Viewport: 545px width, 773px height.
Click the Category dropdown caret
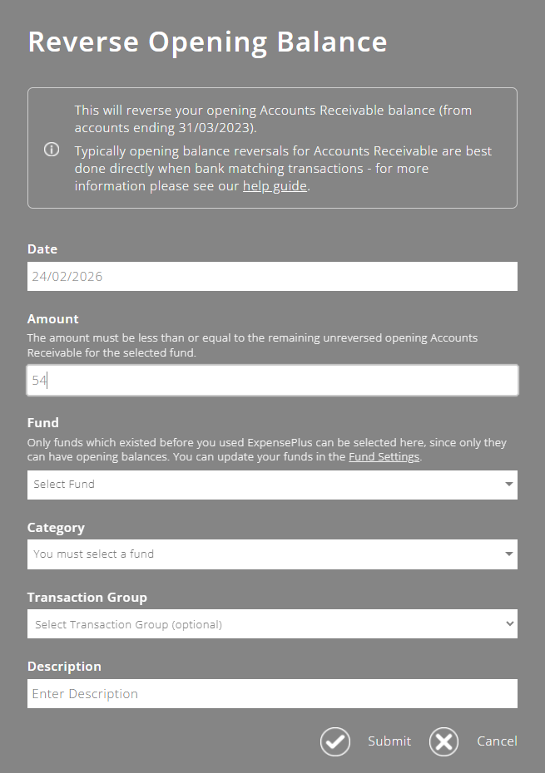pyautogui.click(x=508, y=554)
